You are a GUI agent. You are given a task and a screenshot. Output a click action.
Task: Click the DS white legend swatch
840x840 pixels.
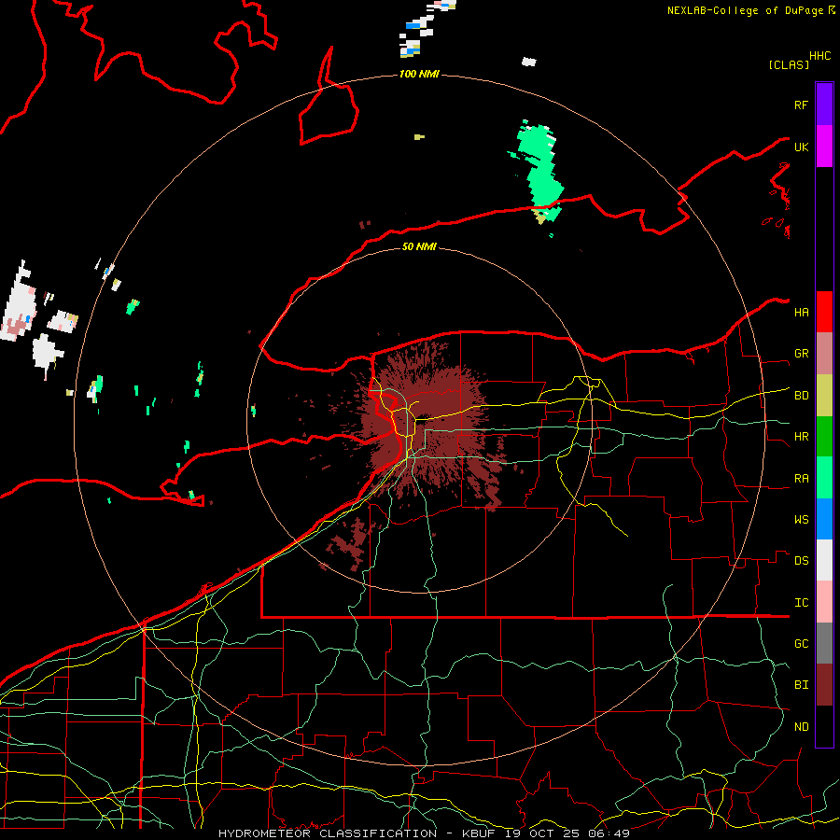pyautogui.click(x=824, y=560)
